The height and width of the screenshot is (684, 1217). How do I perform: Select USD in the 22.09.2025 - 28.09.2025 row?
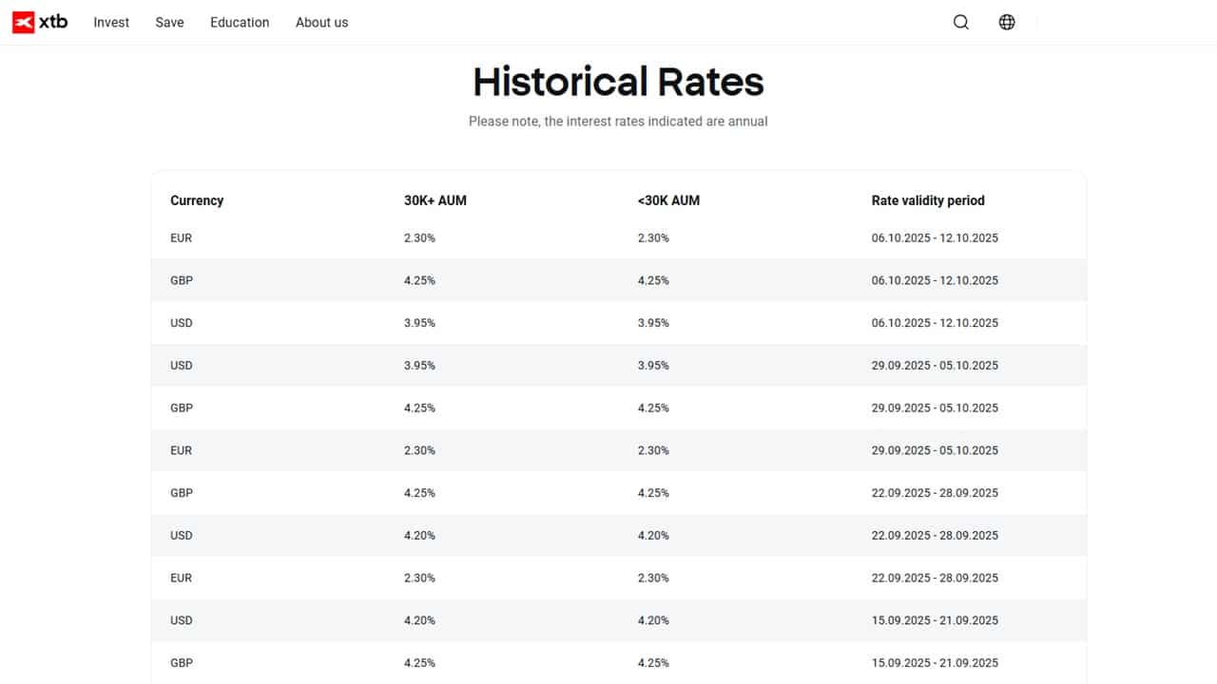[182, 535]
